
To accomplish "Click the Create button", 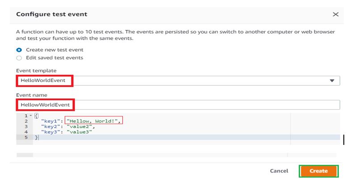I will [x=318, y=171].
